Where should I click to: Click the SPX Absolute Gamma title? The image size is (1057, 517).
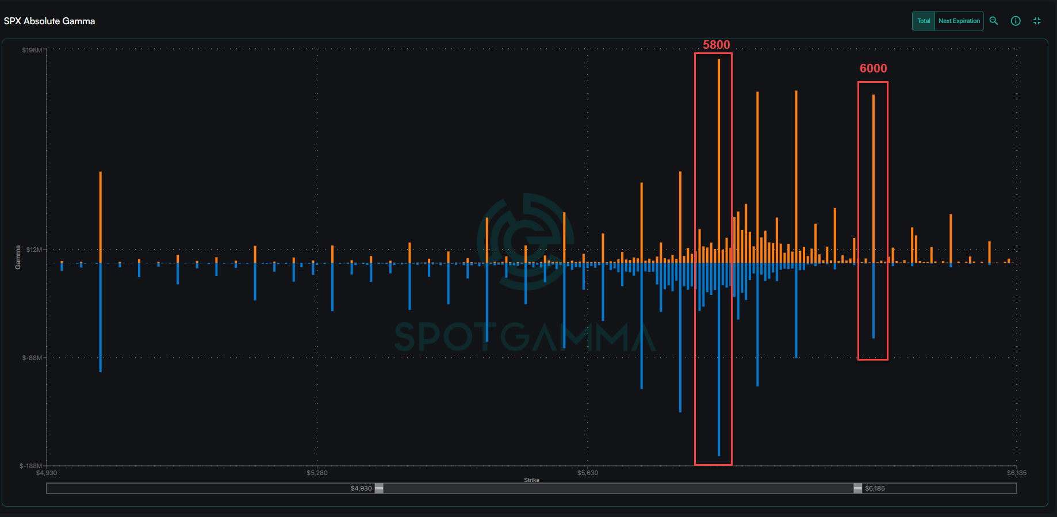click(49, 21)
